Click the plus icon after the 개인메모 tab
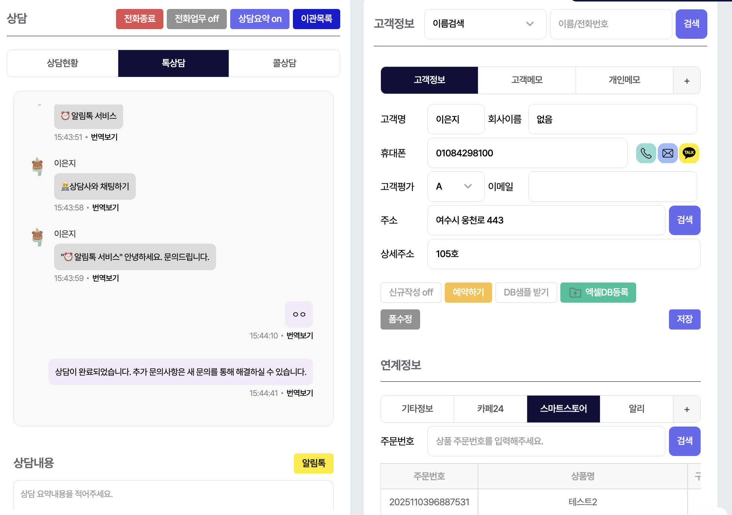 click(x=686, y=81)
